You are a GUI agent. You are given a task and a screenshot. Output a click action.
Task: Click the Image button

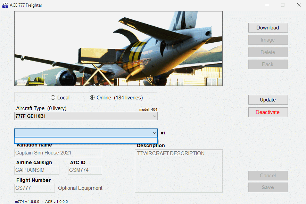click(x=268, y=40)
